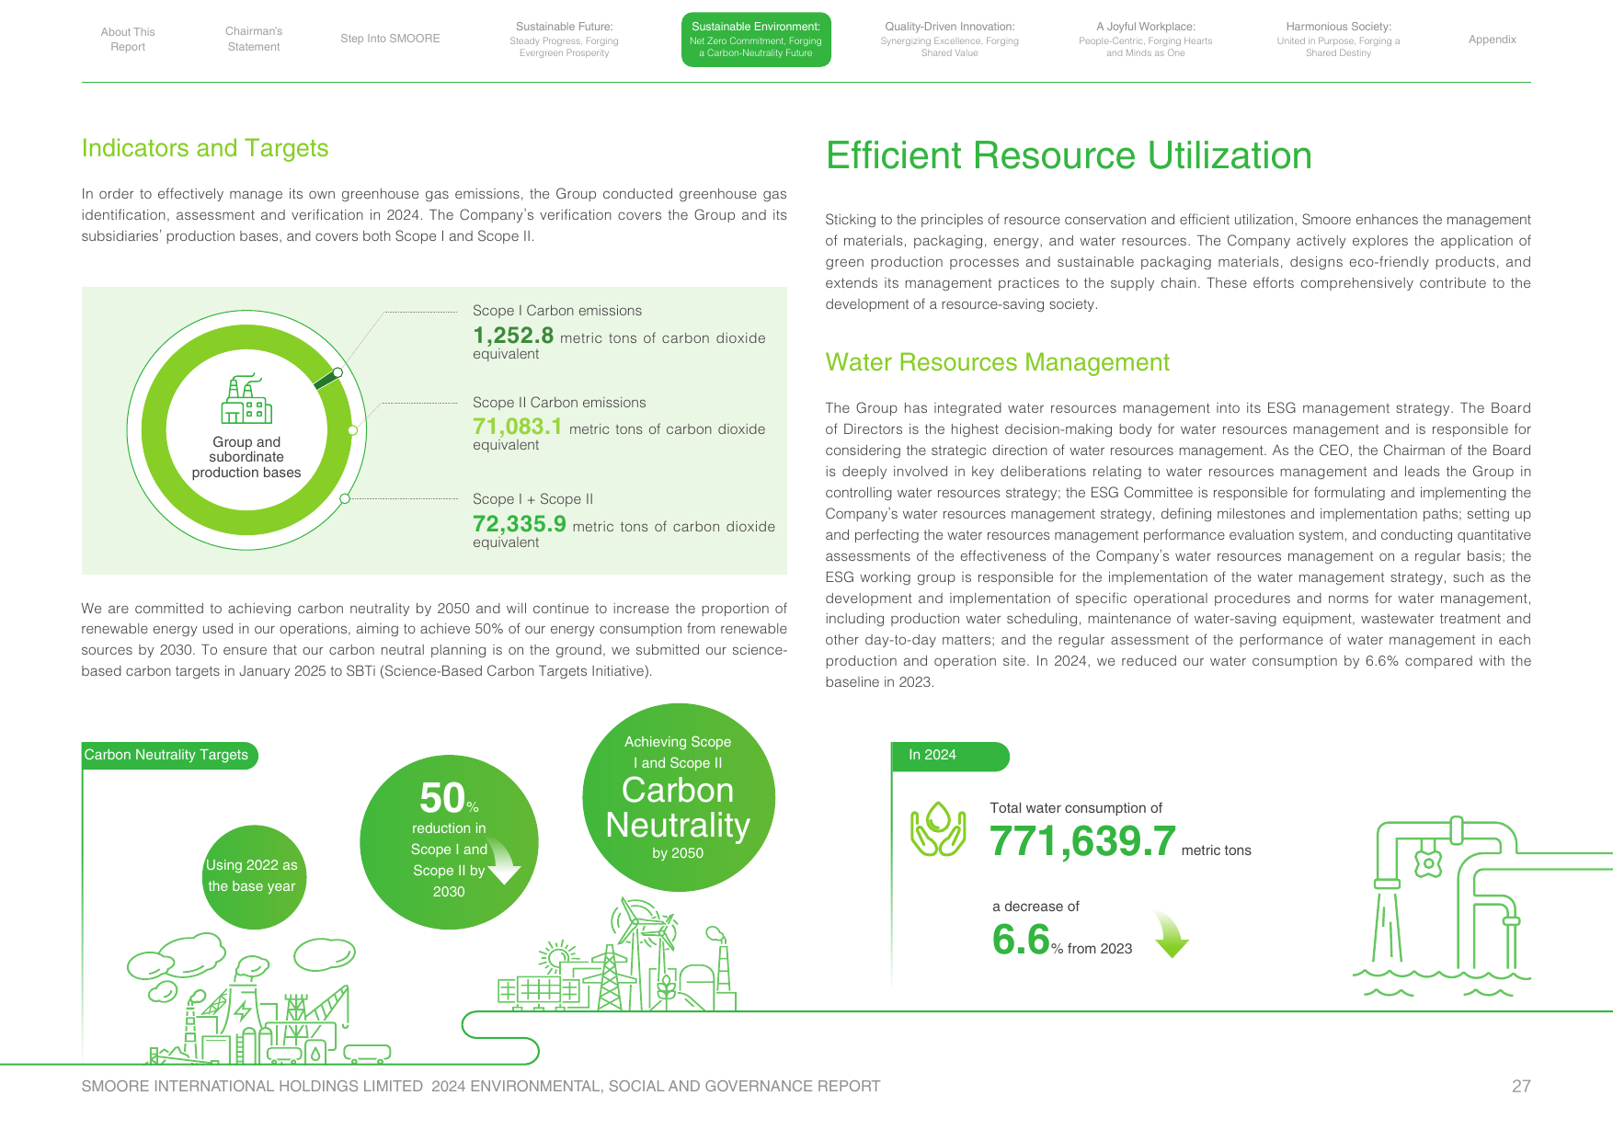
Task: Click the 6.6% decrease figure
Action: [x=1021, y=940]
